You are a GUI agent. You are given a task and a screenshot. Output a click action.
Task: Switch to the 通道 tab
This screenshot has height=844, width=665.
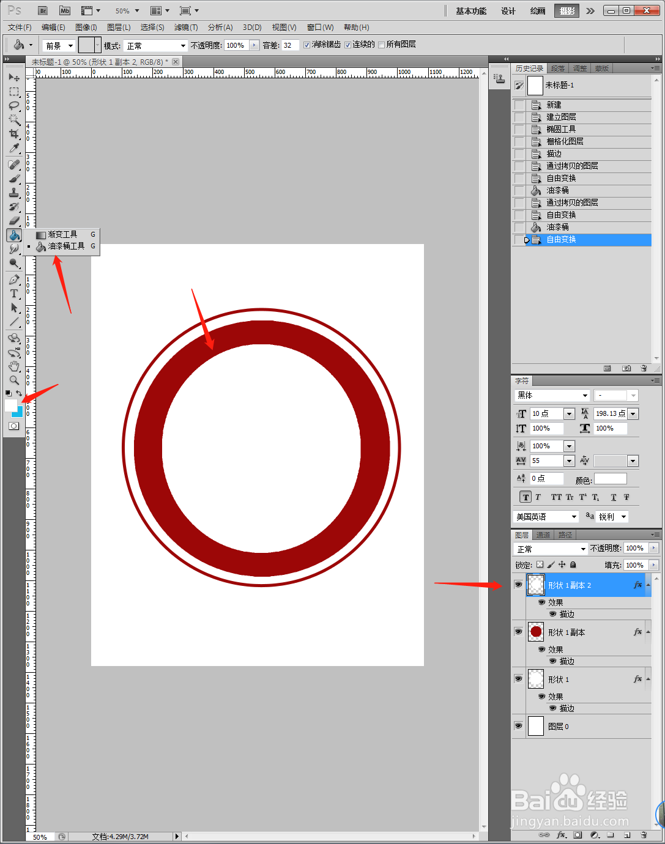point(543,535)
